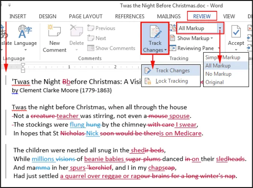Click the inserted text "is on Medicare"
Viewport: 253px width, 188px height.
tap(180, 133)
